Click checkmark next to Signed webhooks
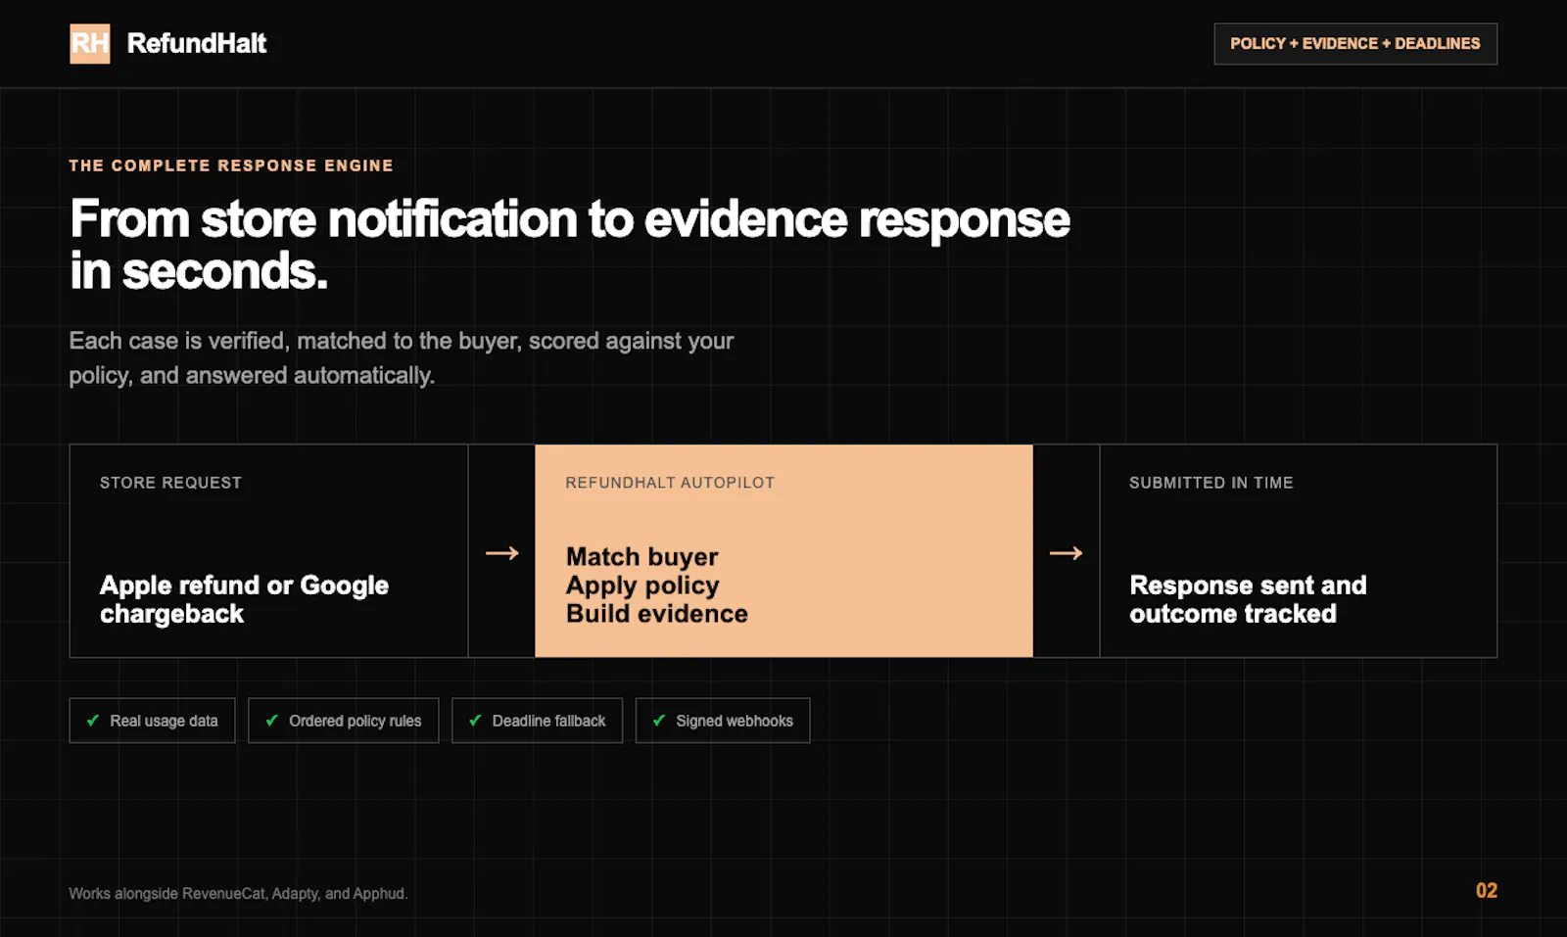 pos(659,721)
